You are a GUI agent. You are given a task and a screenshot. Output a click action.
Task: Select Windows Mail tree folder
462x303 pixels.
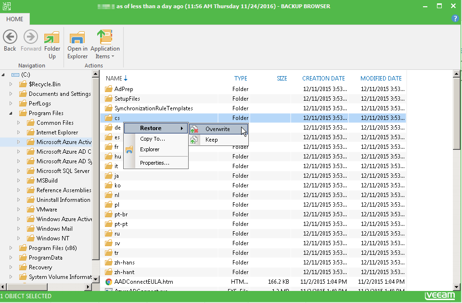[54, 229]
